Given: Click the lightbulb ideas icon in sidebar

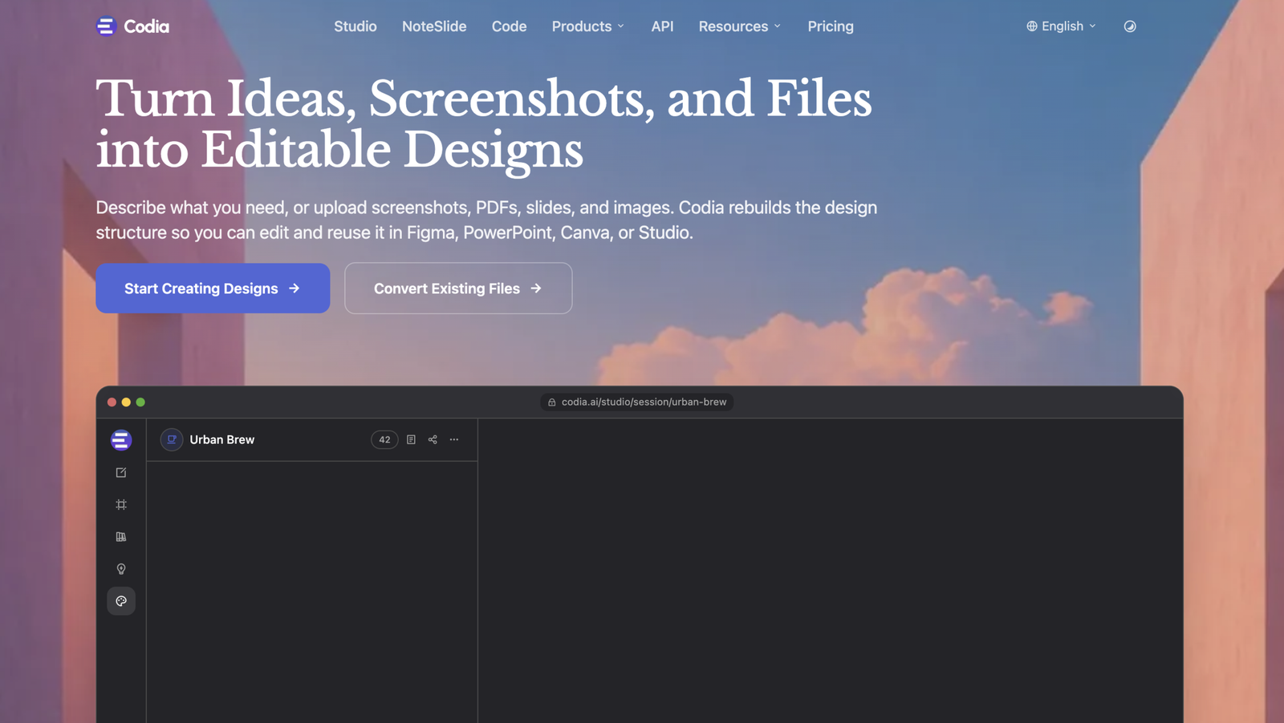Looking at the screenshot, I should [121, 569].
